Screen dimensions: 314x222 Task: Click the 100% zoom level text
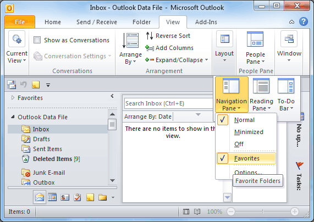pyautogui.click(x=214, y=212)
